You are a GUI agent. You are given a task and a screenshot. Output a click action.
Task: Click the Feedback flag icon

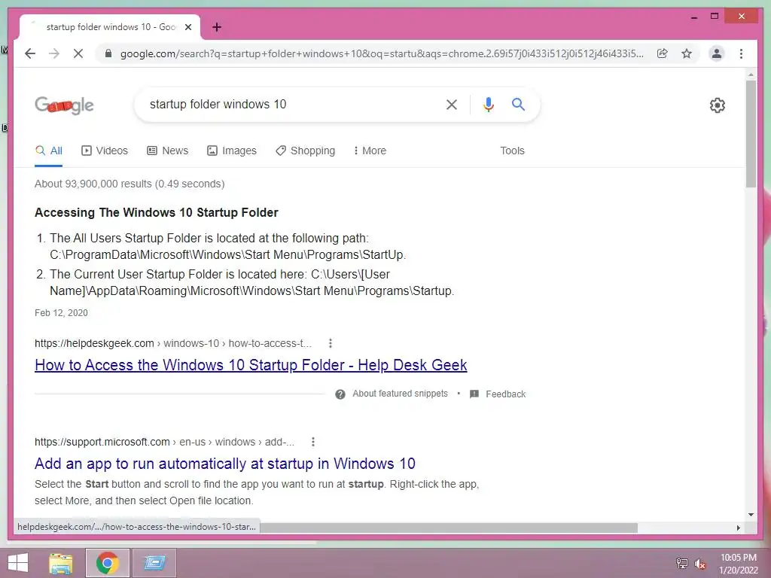pyautogui.click(x=474, y=394)
